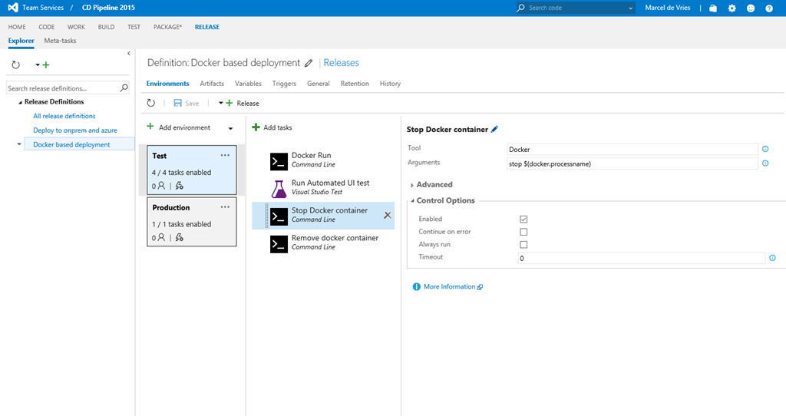
Task: Open the More Information link
Action: (449, 287)
